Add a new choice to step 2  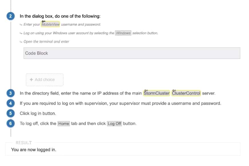coord(45,80)
